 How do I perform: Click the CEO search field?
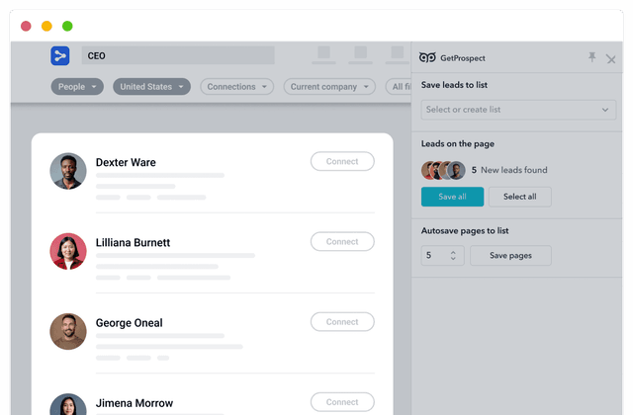click(x=178, y=55)
